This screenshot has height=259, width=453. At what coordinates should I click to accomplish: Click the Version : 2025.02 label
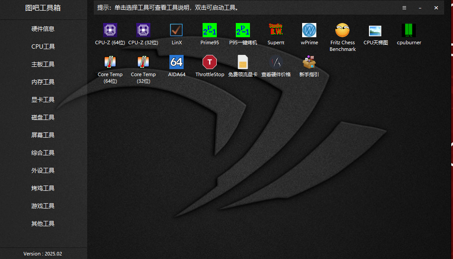tap(43, 254)
